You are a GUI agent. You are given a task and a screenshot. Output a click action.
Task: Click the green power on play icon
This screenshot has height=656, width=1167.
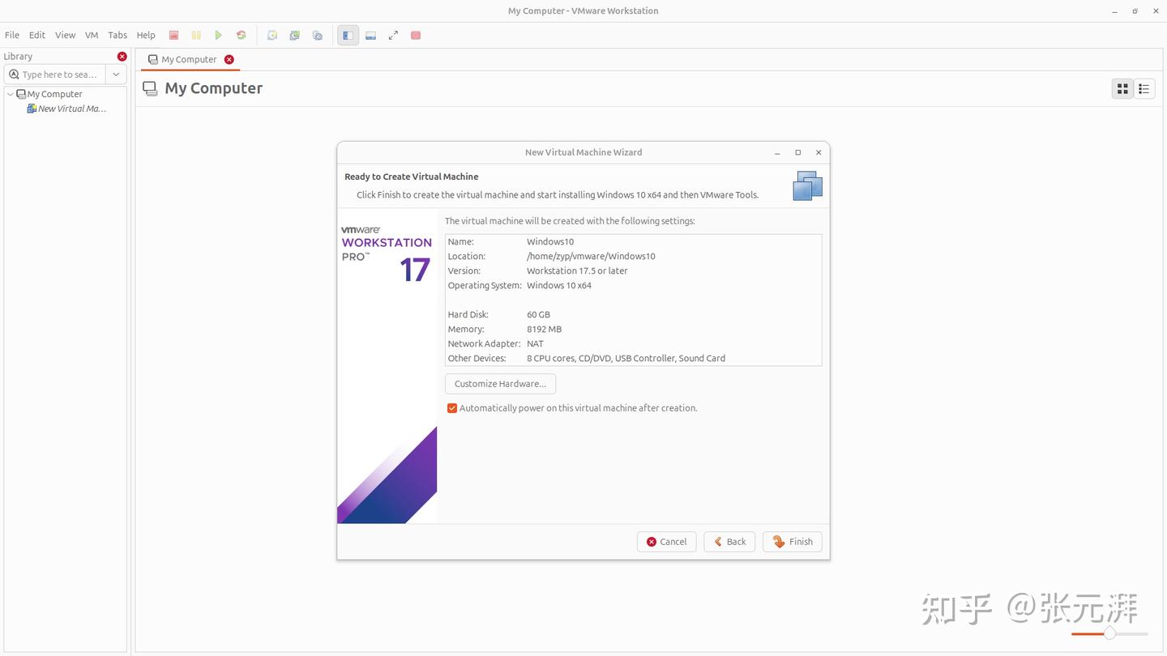219,36
